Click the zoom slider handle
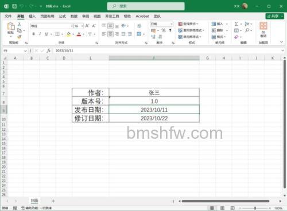 pyautogui.click(x=255, y=208)
